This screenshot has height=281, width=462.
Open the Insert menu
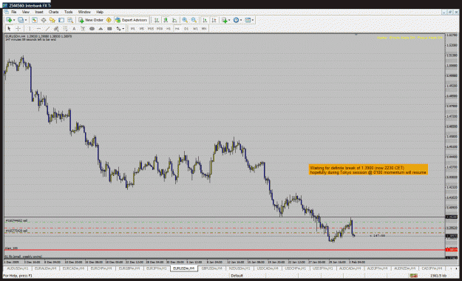coord(39,12)
